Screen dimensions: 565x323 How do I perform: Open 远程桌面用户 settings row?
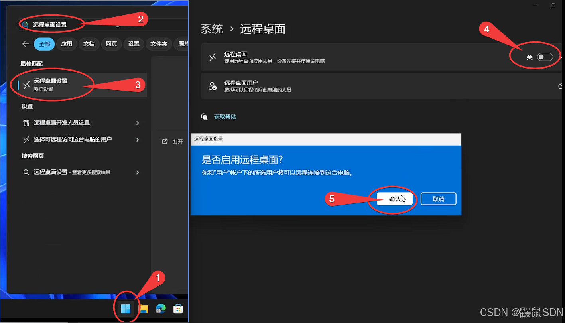(x=382, y=86)
